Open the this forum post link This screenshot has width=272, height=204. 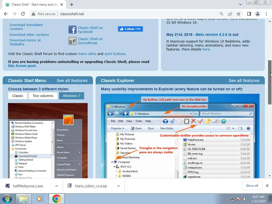(22, 66)
